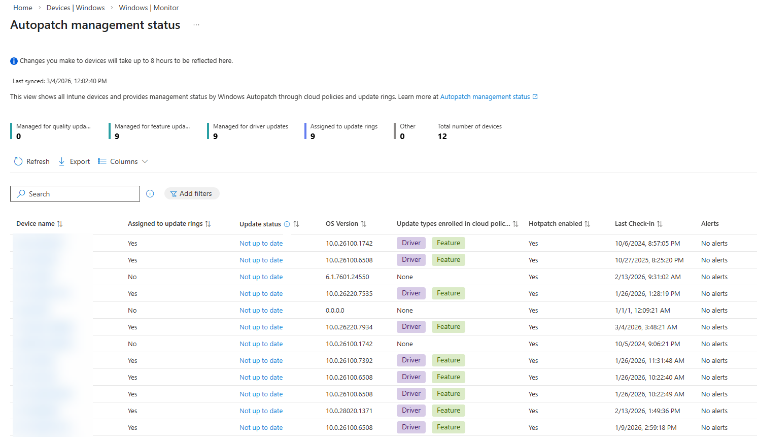Viewport: 757px width, 438px height.
Task: Click the info icon beside Search
Action: [150, 193]
